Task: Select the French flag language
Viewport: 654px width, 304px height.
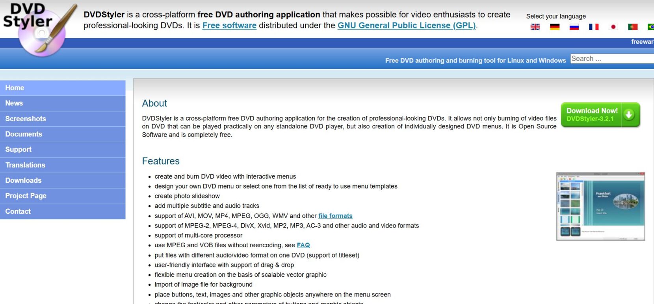Action: pos(594,27)
